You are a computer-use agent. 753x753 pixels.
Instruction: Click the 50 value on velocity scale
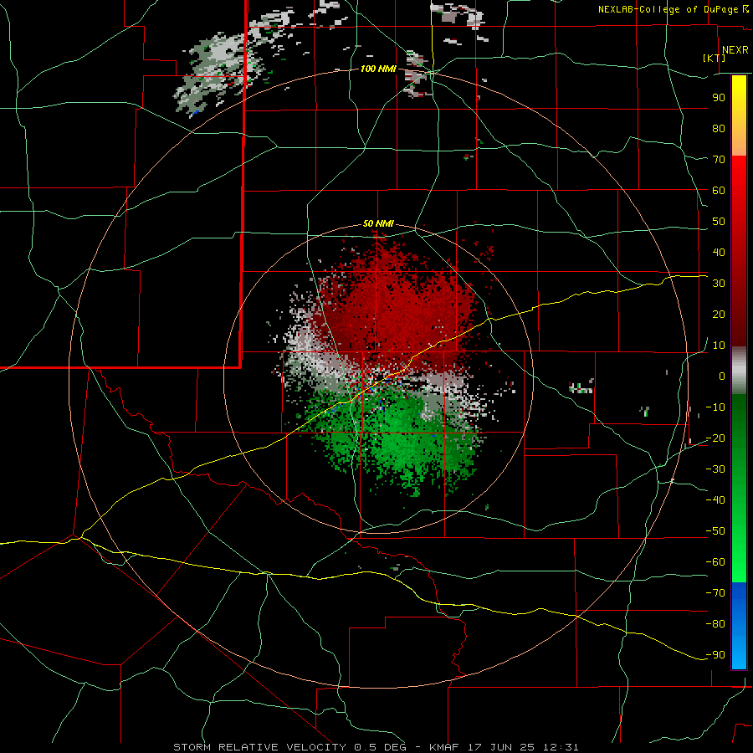pyautogui.click(x=719, y=222)
